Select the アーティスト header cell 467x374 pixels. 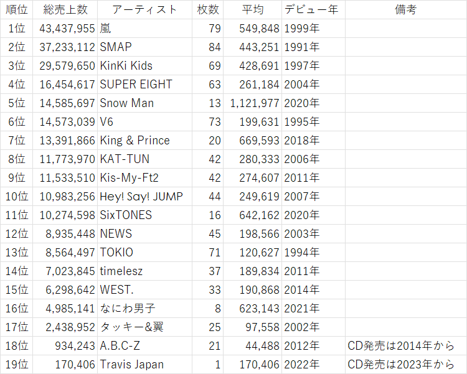point(144,9)
